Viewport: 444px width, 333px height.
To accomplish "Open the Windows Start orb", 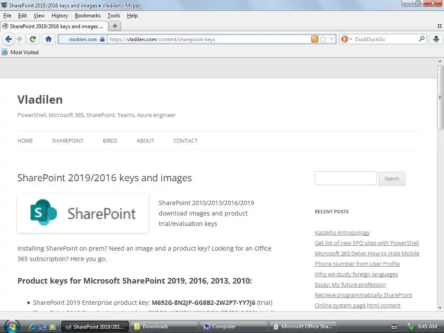I will tap(11, 326).
